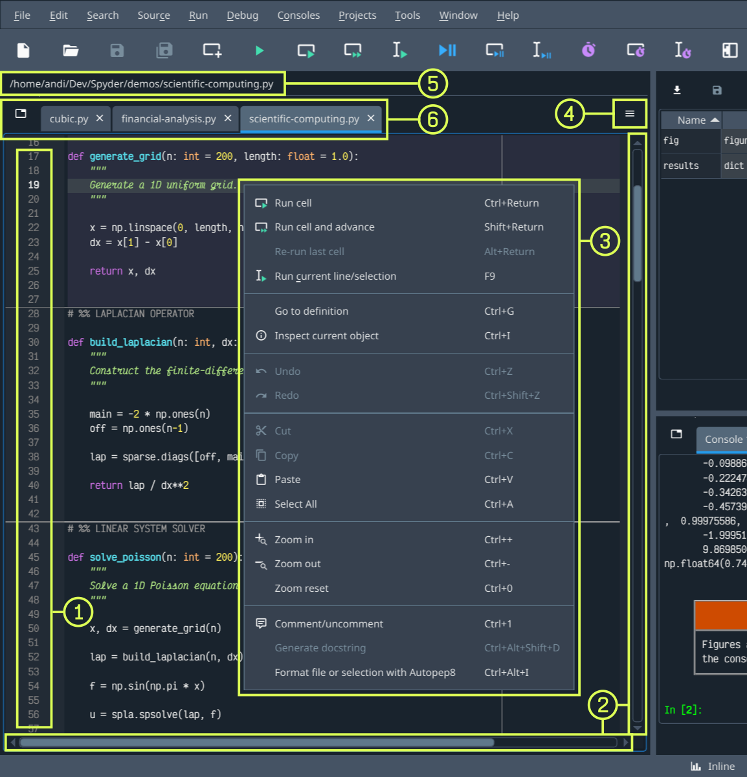The width and height of the screenshot is (747, 777).
Task: Close the financial-analysis.py tab
Action: pos(227,118)
